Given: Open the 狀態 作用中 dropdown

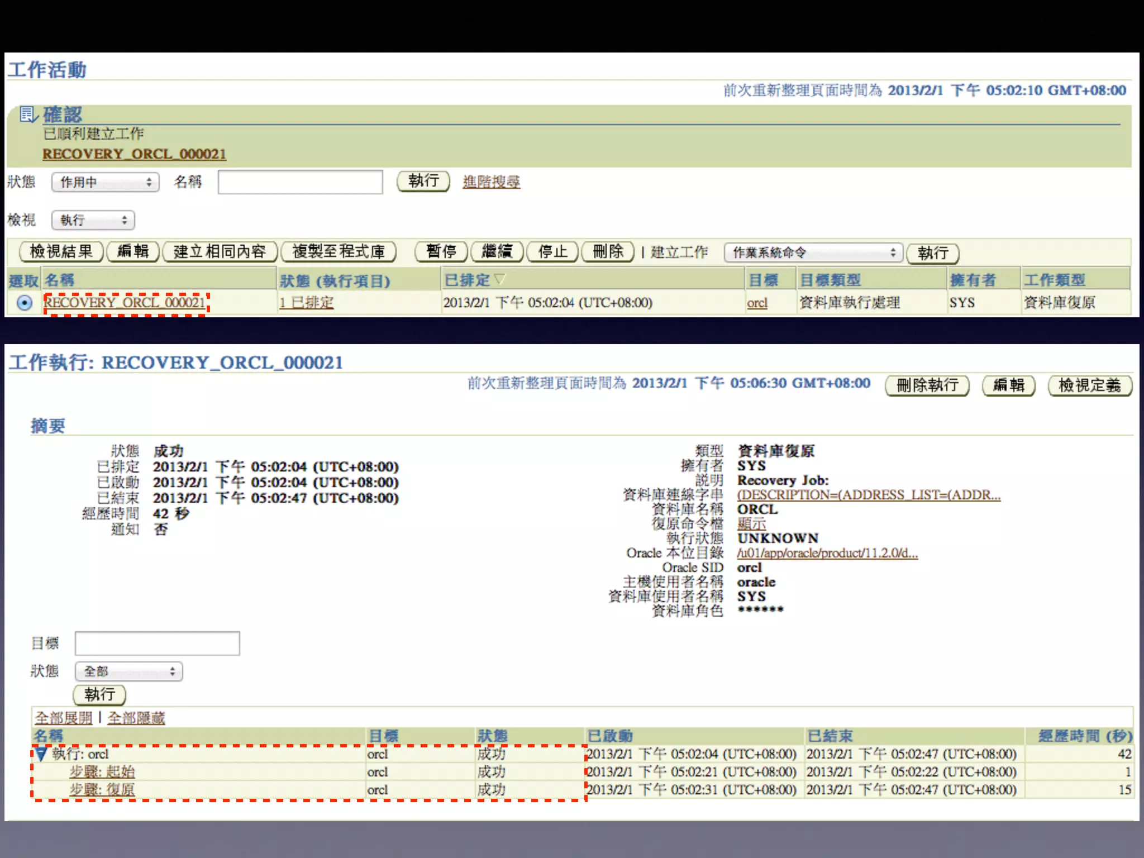Looking at the screenshot, I should [105, 182].
